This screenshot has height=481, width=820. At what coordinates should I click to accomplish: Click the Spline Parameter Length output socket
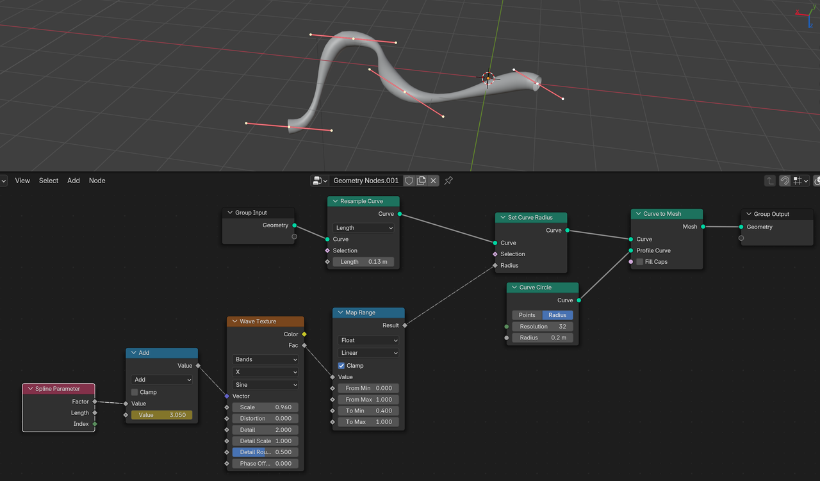(x=95, y=413)
